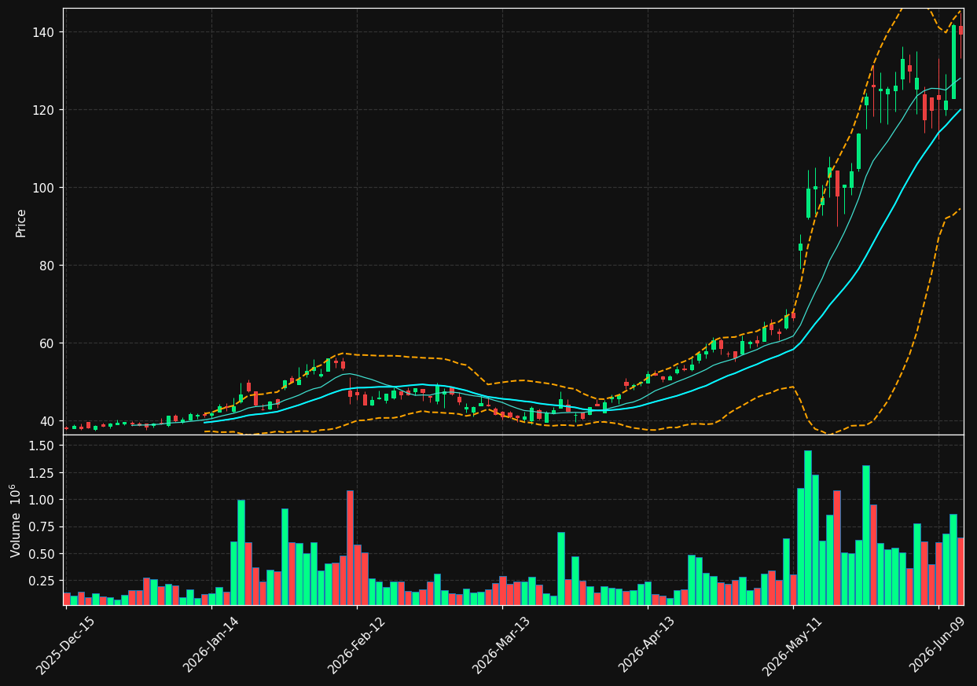Click the Volume axis title

pos(17,520)
